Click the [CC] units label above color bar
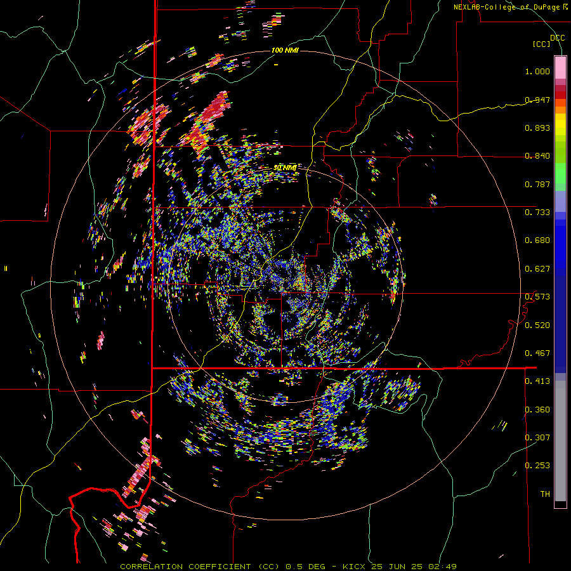Screen dimensions: 571x571 click(x=542, y=44)
